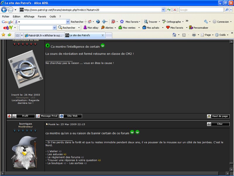Stop loading with the red X icon

tap(175, 10)
